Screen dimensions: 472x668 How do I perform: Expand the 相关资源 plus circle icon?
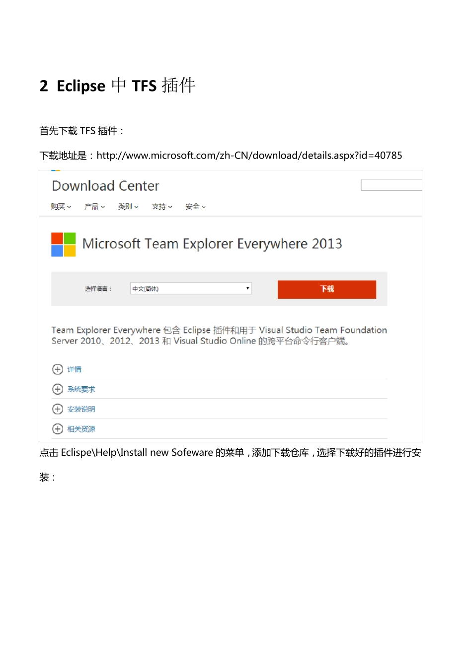58,429
